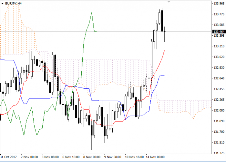Viewport: 226px width, 162px height.
Task: Select the current price label 133.464
Action: click(219, 32)
